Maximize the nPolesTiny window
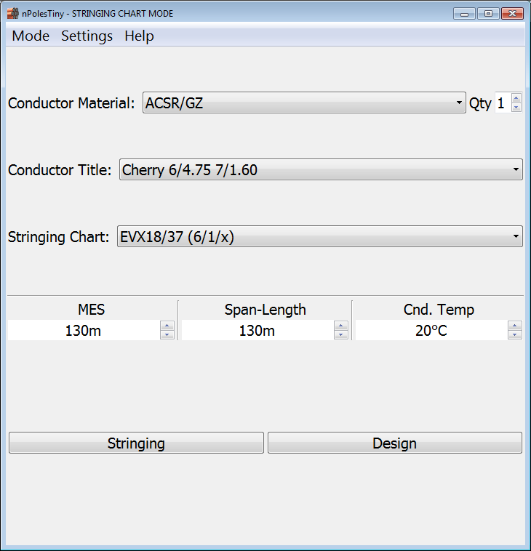 pyautogui.click(x=488, y=14)
